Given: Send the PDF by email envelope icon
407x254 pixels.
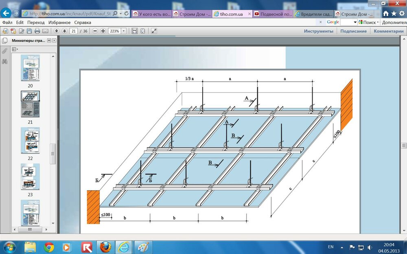Looking at the screenshot, I should (45, 31).
